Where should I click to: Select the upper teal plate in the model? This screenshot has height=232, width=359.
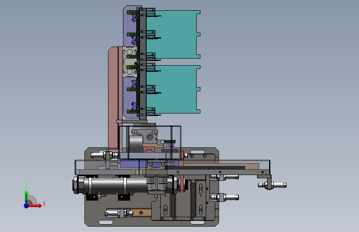173,34
